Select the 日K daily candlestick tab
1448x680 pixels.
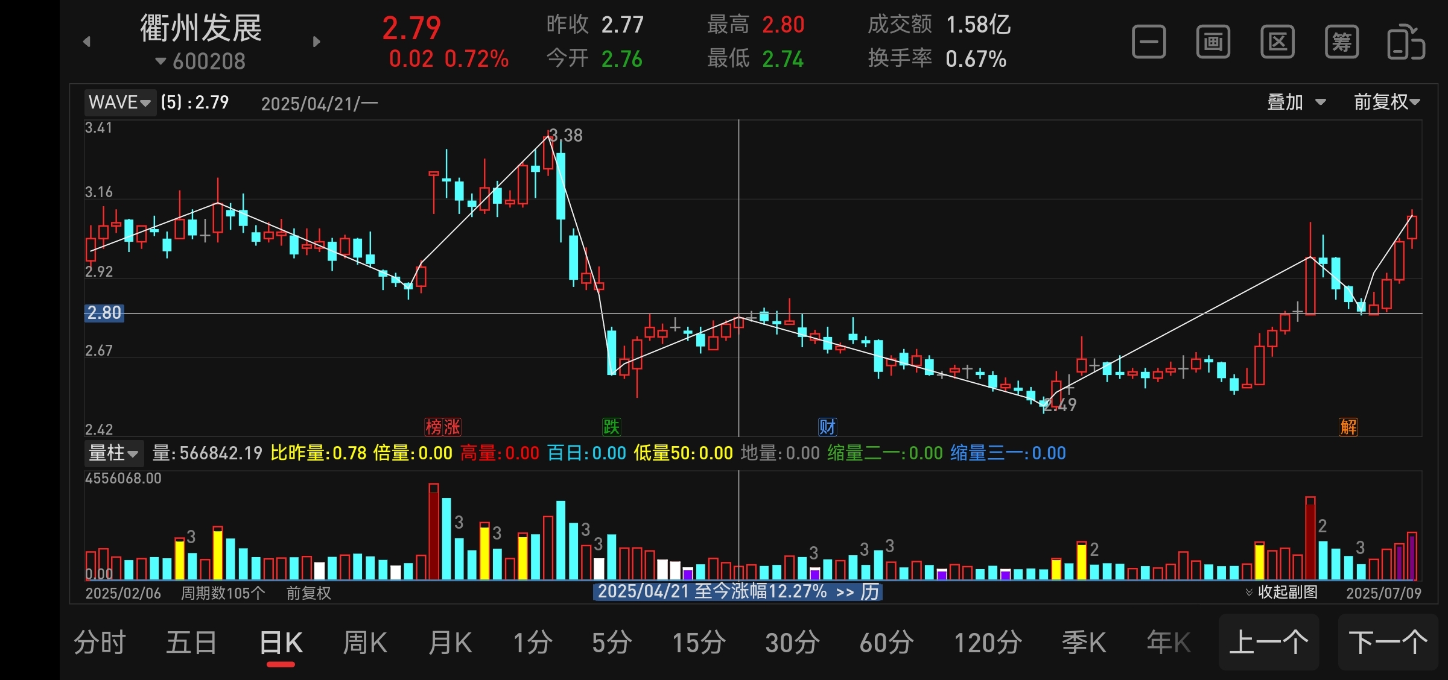click(x=281, y=642)
